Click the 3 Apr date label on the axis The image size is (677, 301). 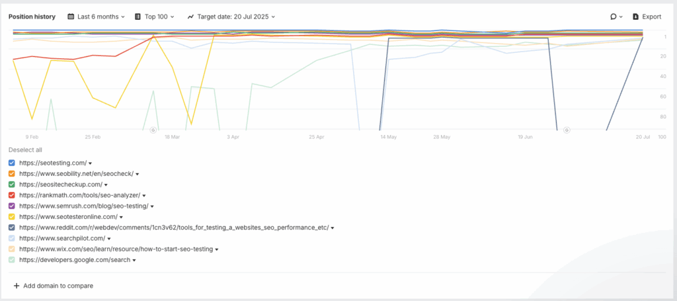(x=233, y=137)
